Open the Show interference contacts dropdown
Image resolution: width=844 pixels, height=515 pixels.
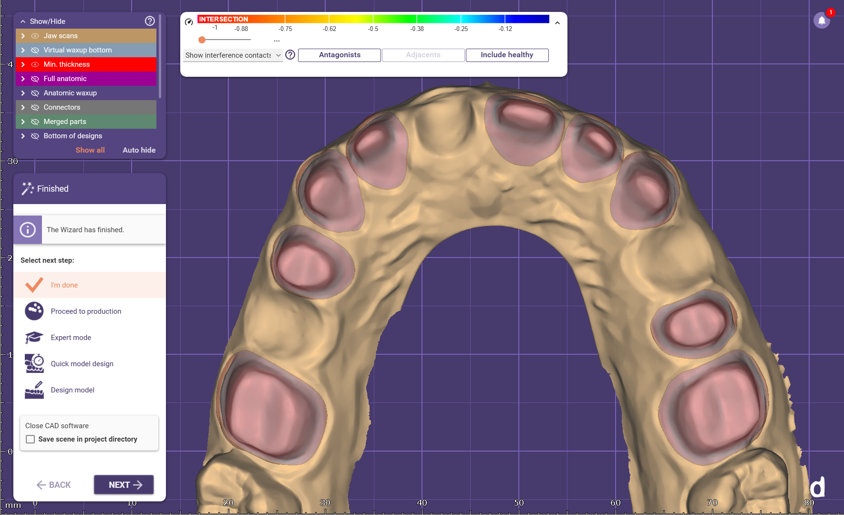click(233, 55)
